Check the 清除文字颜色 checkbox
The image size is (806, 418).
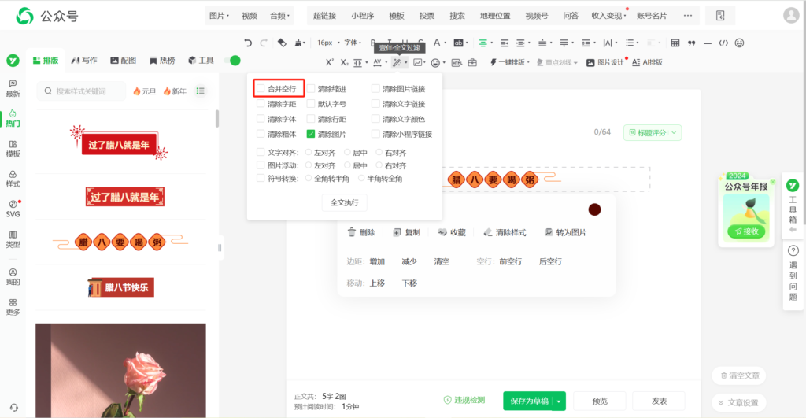point(375,119)
